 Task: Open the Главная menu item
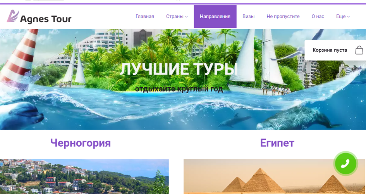click(x=145, y=17)
